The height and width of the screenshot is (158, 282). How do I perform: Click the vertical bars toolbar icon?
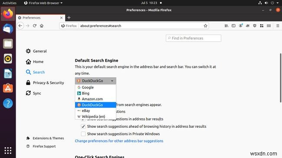click(269, 26)
